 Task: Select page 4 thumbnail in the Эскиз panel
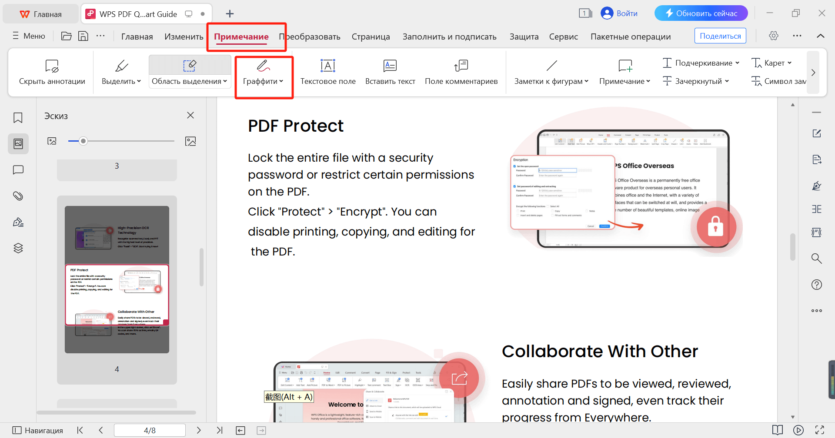click(x=117, y=278)
